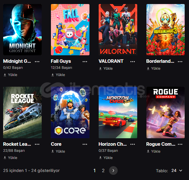Select page 1 in the pagination

(x=95, y=170)
